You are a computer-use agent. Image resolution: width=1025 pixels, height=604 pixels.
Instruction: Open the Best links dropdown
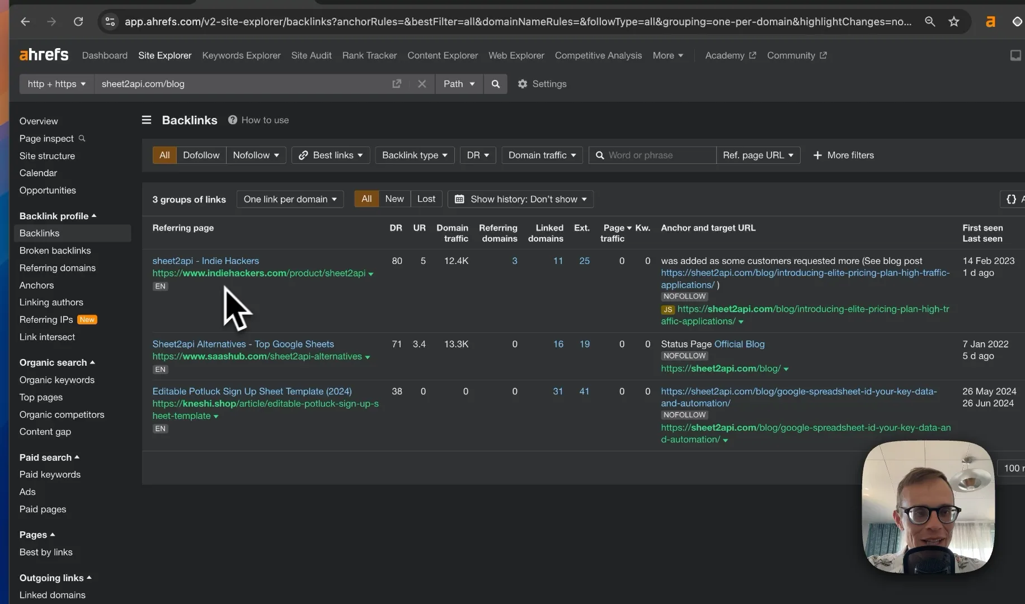click(331, 155)
